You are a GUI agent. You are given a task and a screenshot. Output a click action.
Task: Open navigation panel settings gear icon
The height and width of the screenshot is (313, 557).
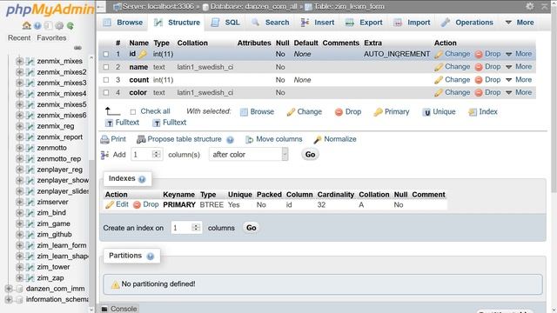point(59,25)
